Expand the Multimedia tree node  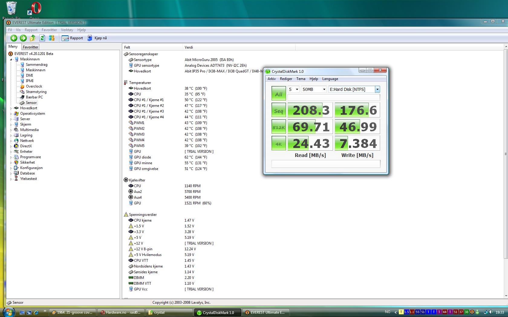point(11,130)
